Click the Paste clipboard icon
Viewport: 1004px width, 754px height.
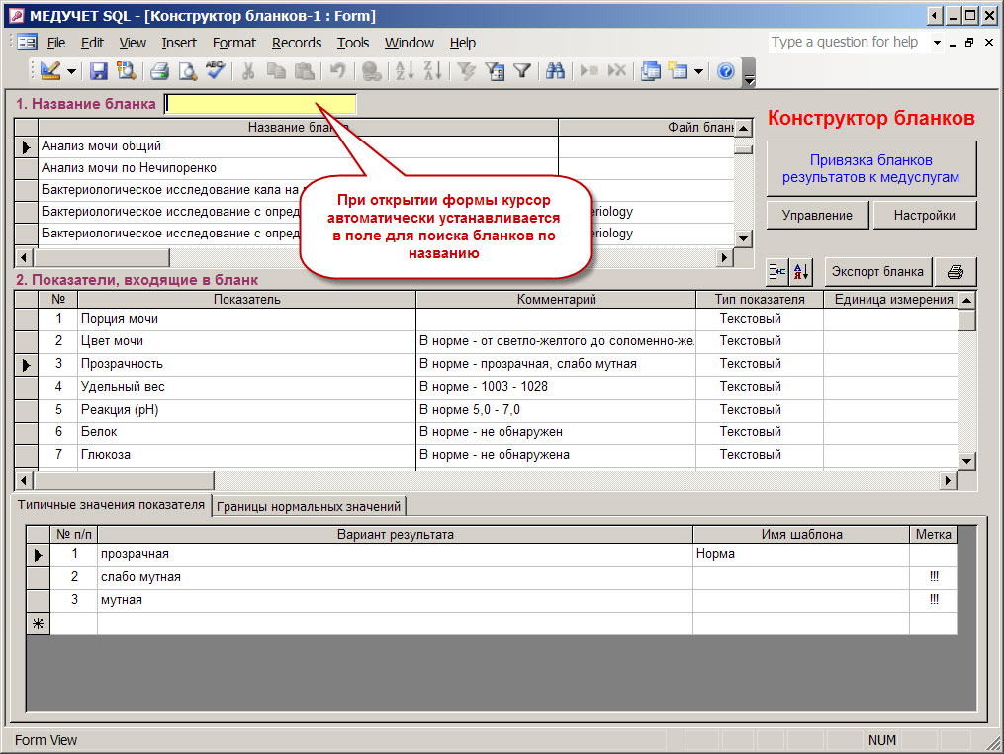[x=304, y=71]
